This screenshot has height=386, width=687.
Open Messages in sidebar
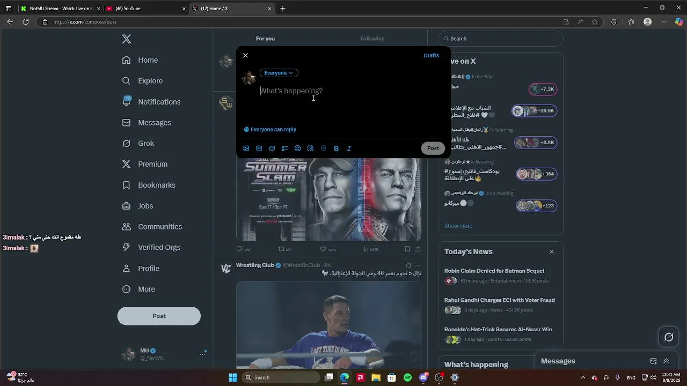point(147,123)
